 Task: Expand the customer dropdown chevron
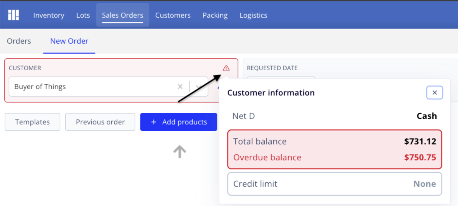(199, 87)
